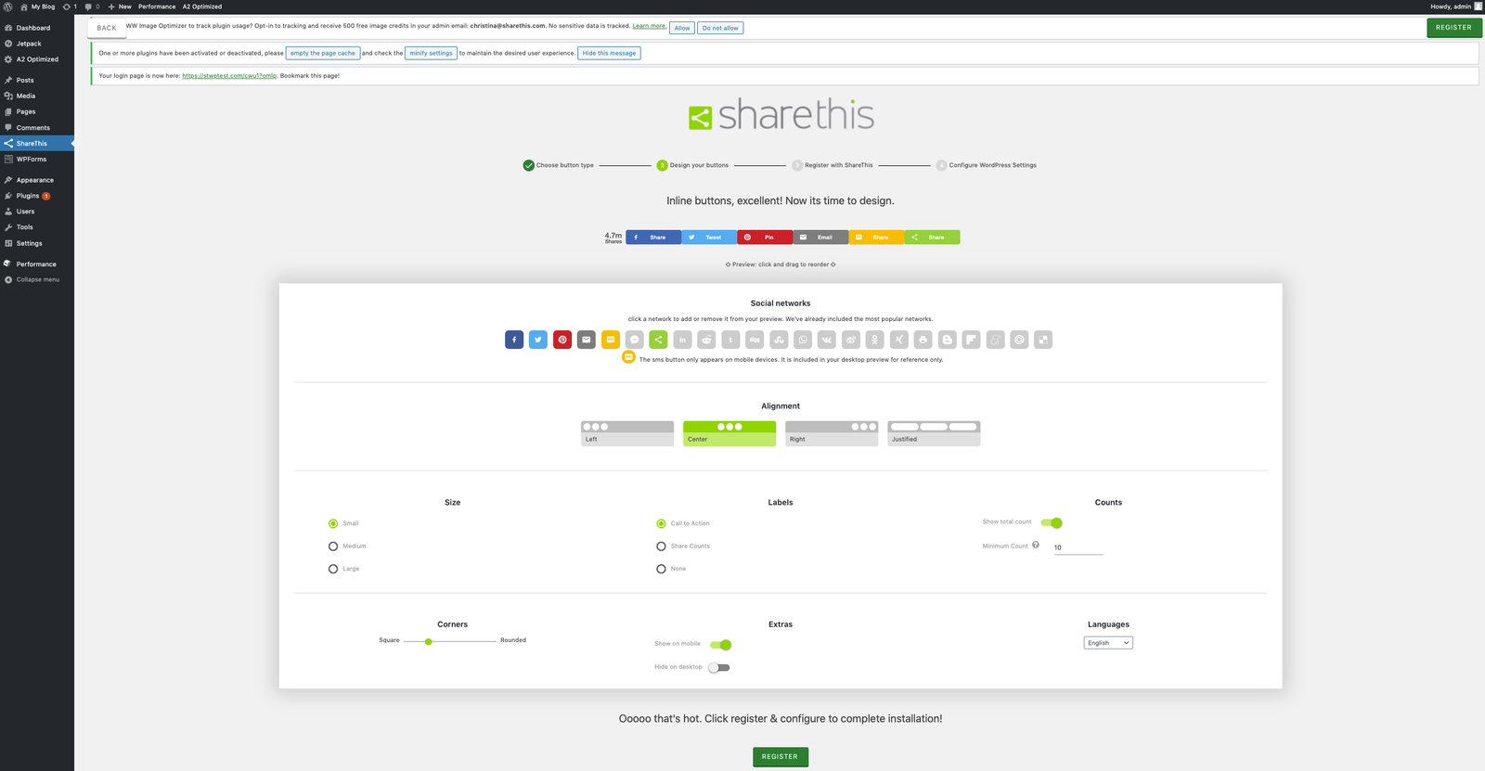Toggle the yellow SMS network icon in the row
This screenshot has width=1485, height=771.
click(x=611, y=340)
